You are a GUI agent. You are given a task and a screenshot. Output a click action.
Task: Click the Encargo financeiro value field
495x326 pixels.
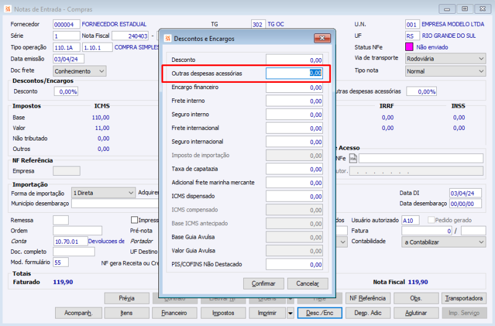tap(295, 87)
